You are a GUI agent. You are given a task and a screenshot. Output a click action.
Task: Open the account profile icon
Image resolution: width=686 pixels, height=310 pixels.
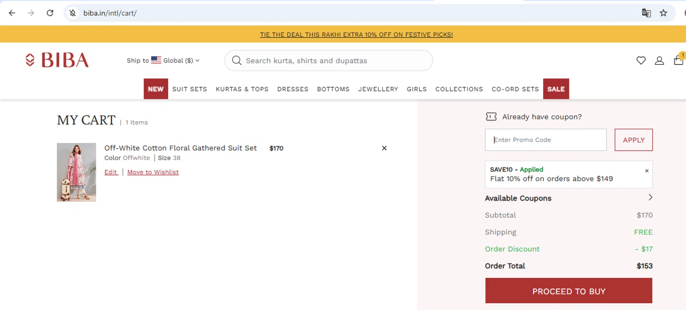[659, 60]
